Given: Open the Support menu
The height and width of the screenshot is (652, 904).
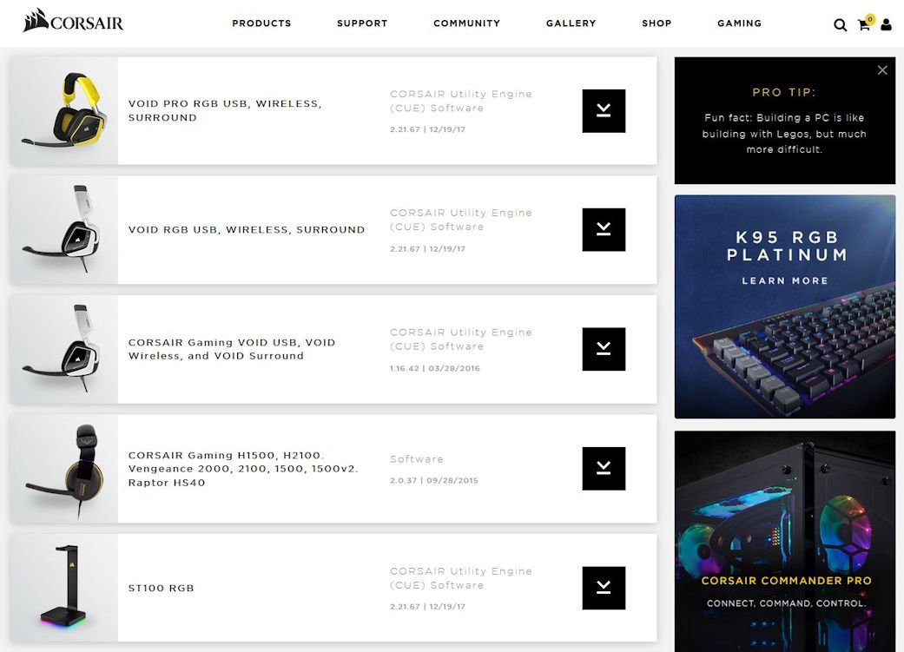Looking at the screenshot, I should pyautogui.click(x=362, y=23).
